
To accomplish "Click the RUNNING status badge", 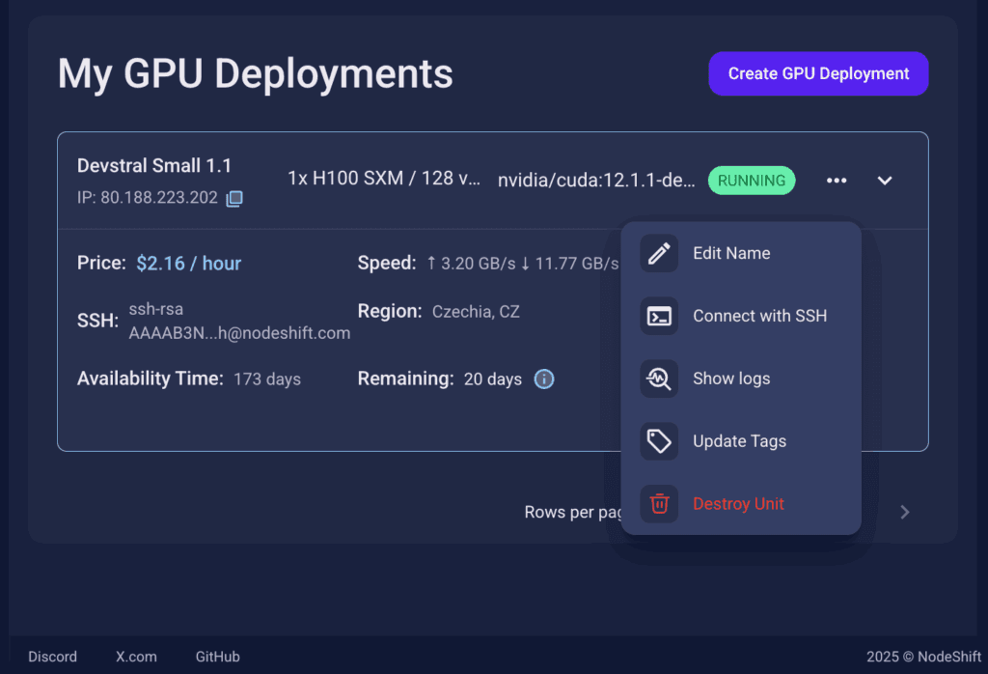I will tap(752, 181).
